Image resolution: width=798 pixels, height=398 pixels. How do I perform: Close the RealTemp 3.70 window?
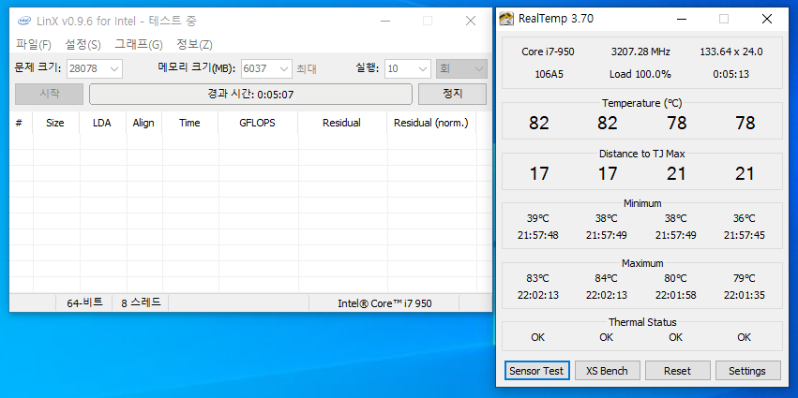(766, 20)
